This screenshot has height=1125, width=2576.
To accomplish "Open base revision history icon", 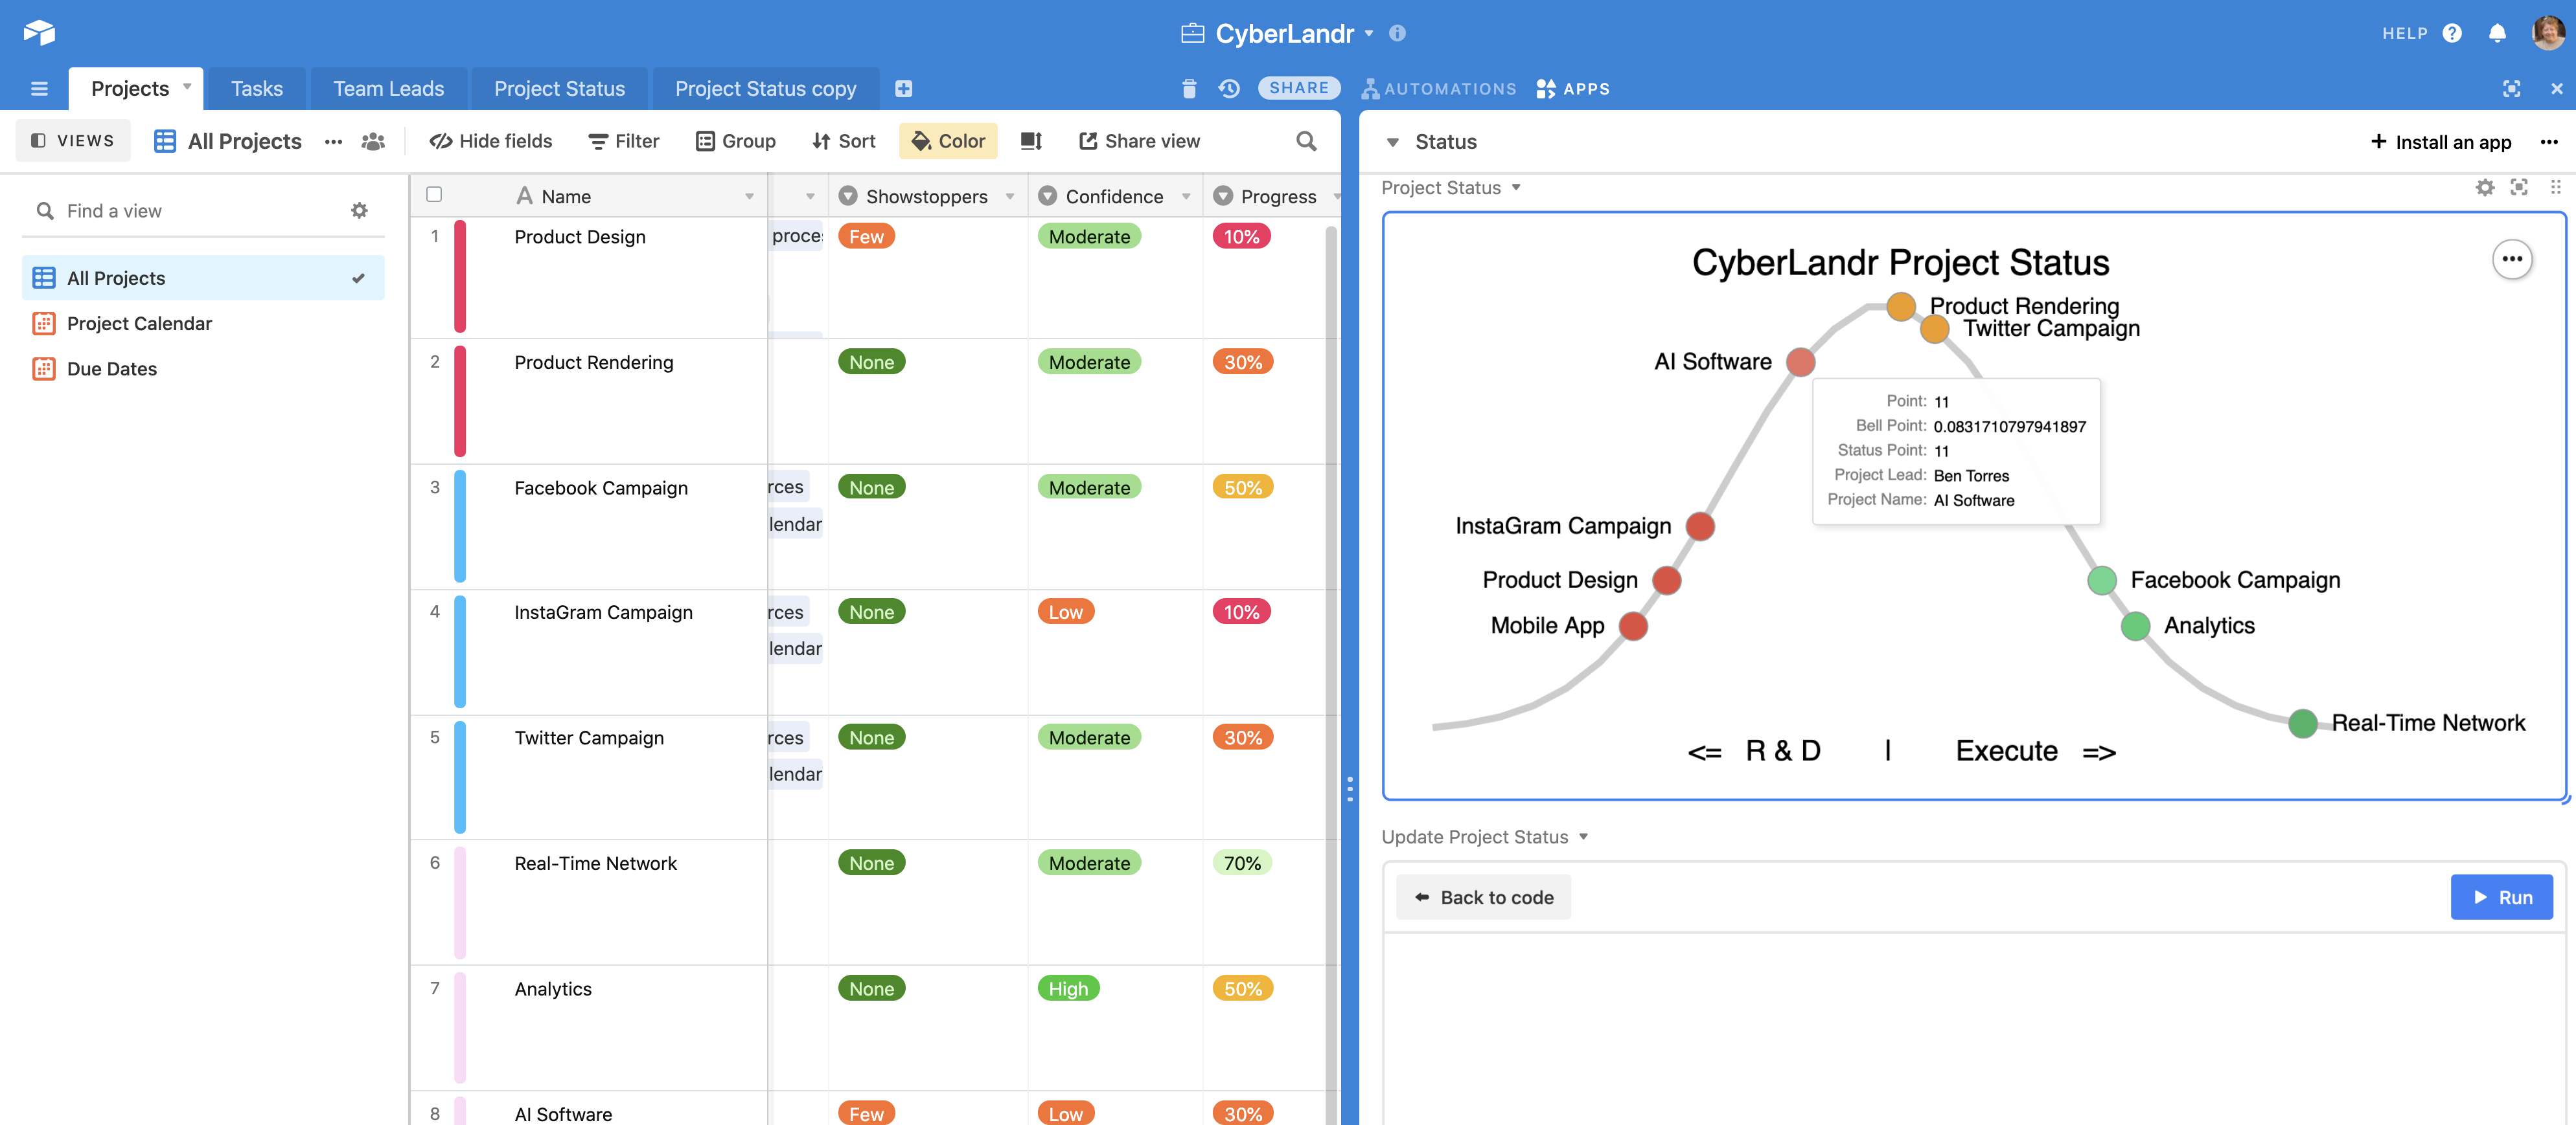I will click(x=1229, y=89).
